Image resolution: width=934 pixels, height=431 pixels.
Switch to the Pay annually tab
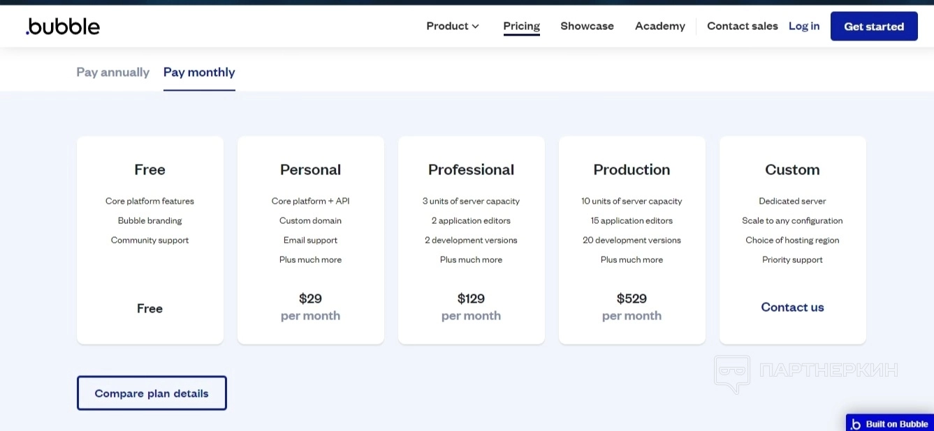tap(112, 73)
